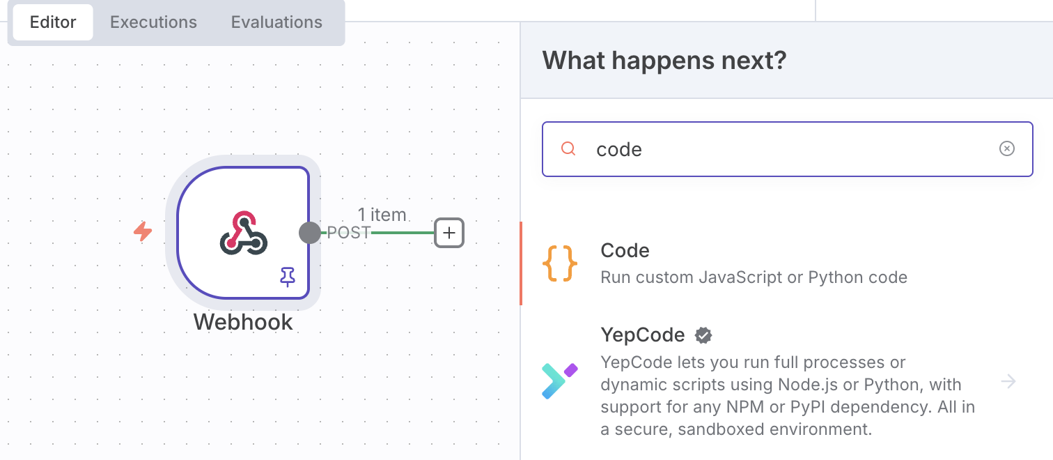Image resolution: width=1053 pixels, height=460 pixels.
Task: Focus the node search field containing "code"
Action: pyautogui.click(x=787, y=149)
